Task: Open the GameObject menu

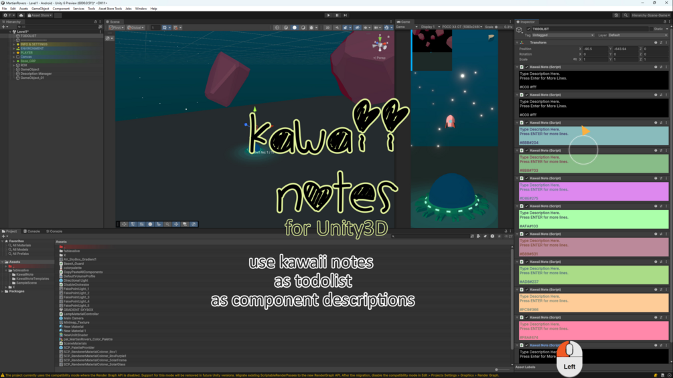Action: pyautogui.click(x=40, y=9)
